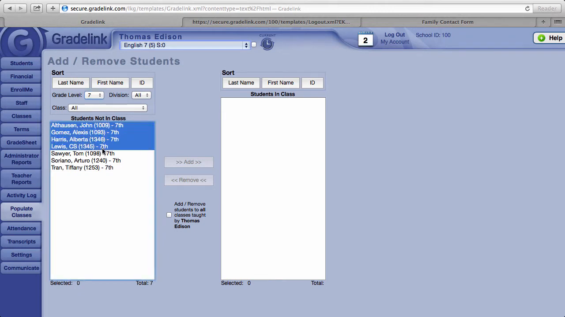Select Tran, Tiffany (1253) student row
This screenshot has height=317, width=565.
(x=102, y=168)
